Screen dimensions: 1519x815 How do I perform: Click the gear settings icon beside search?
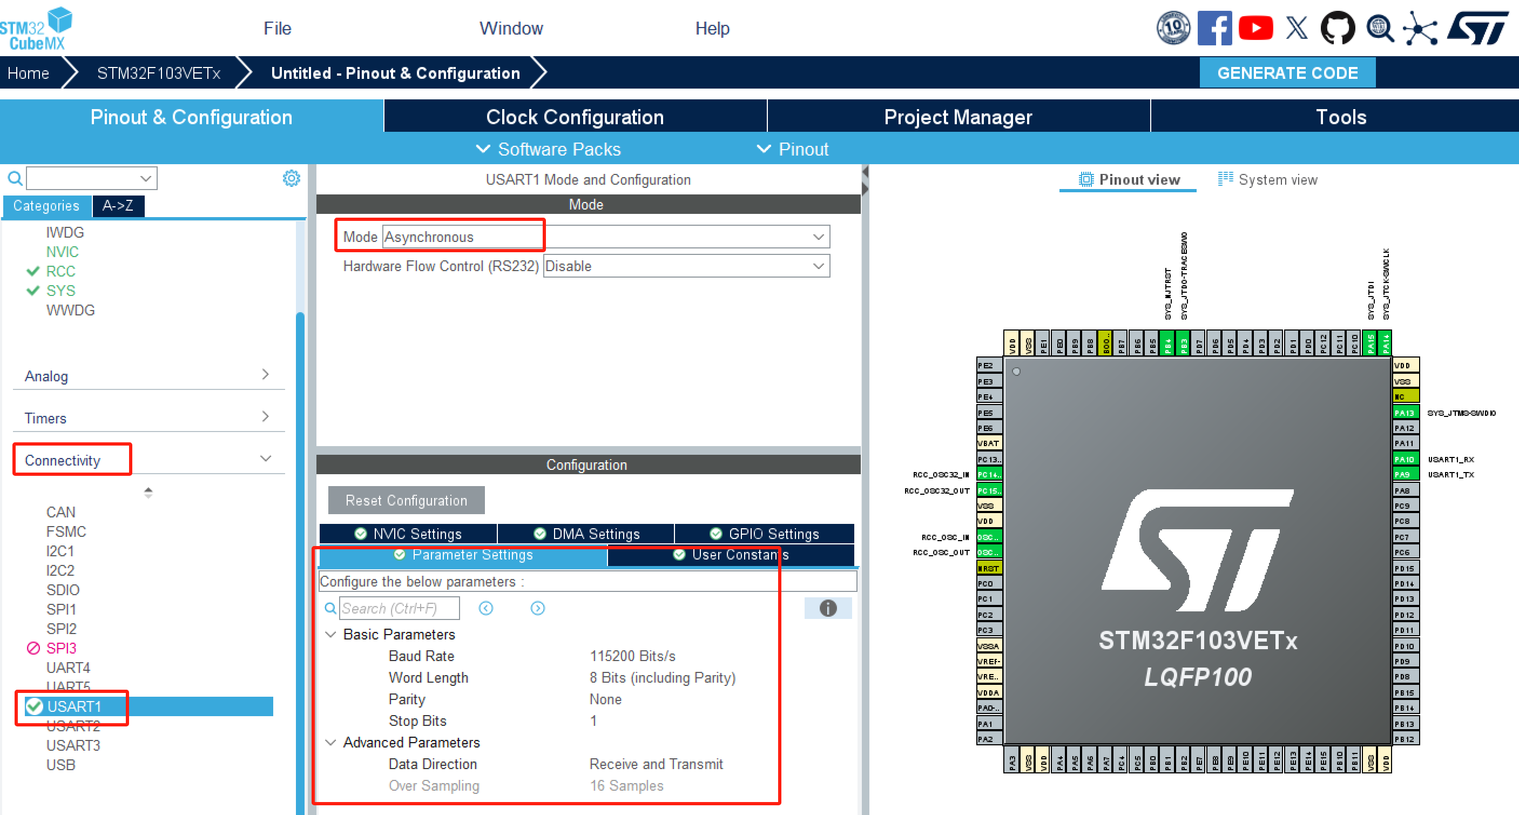pyautogui.click(x=291, y=178)
